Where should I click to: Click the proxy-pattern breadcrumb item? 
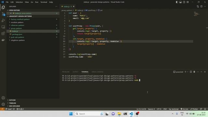(67, 10)
